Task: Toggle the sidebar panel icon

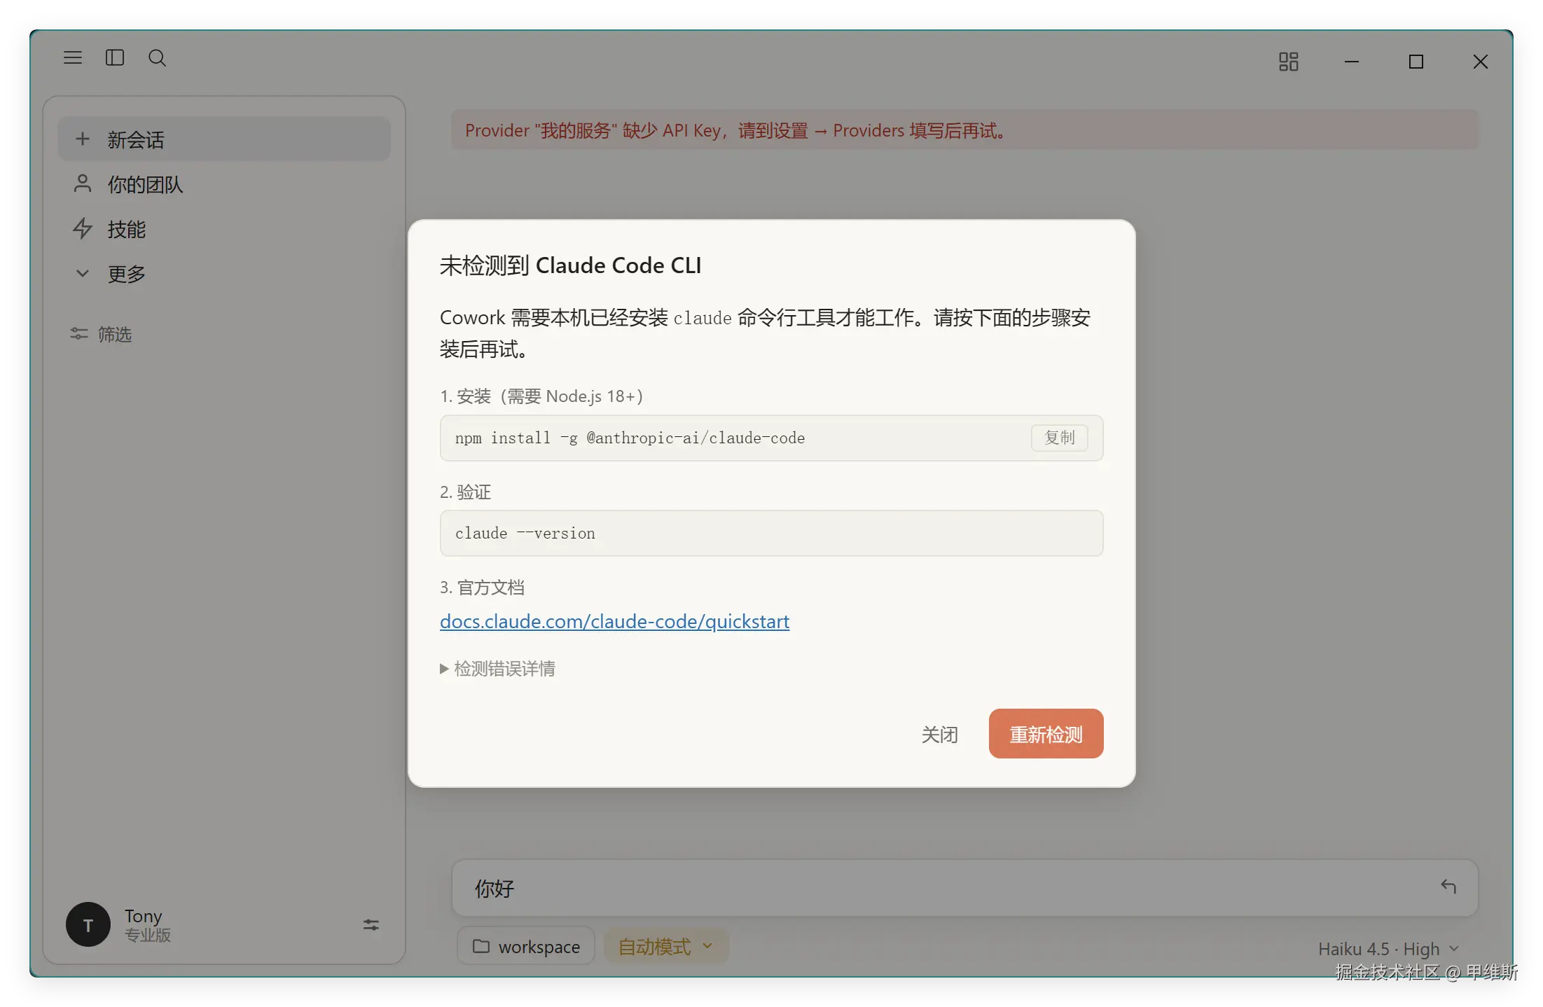Action: point(115,58)
